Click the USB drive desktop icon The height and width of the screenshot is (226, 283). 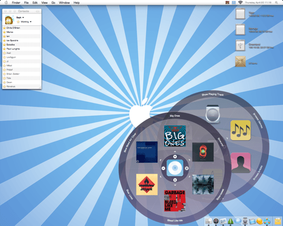(x=240, y=46)
